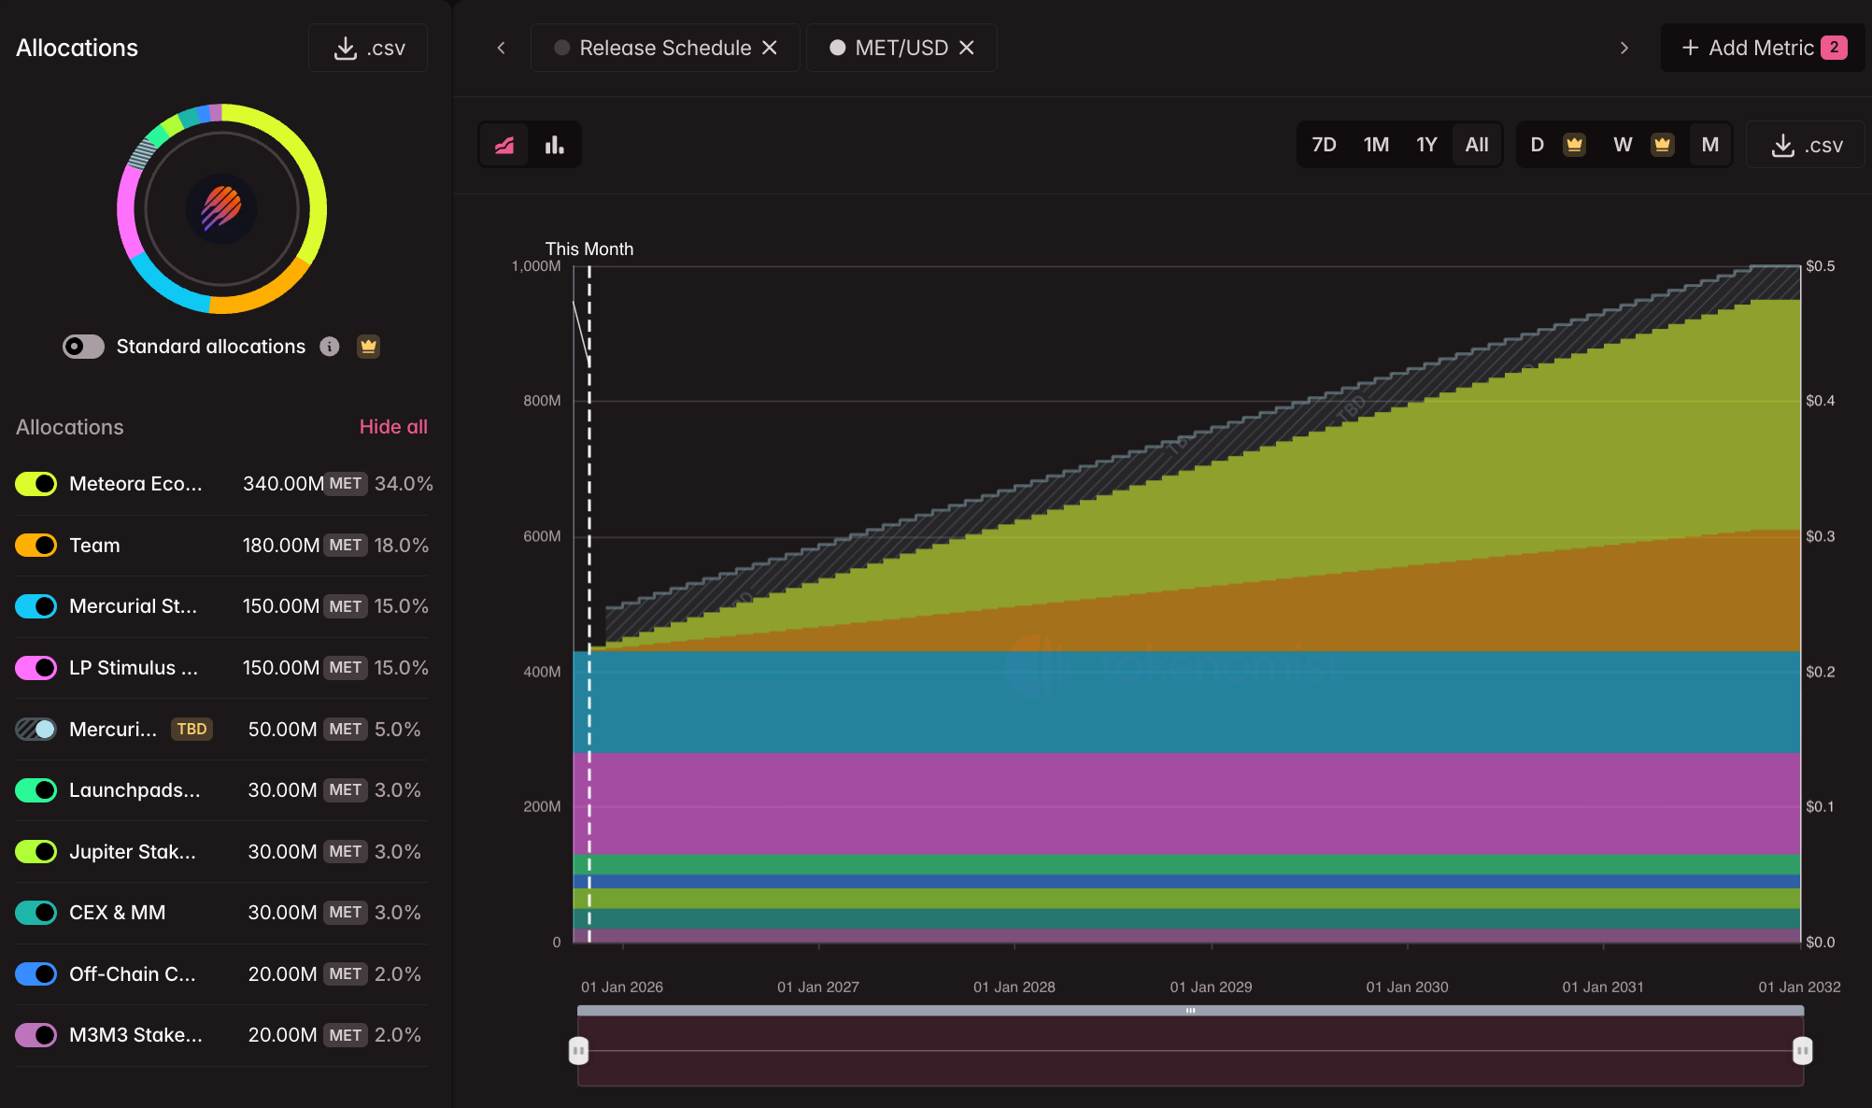Download the allocations CSV from sidebar
The width and height of the screenshot is (1872, 1108).
tap(368, 48)
